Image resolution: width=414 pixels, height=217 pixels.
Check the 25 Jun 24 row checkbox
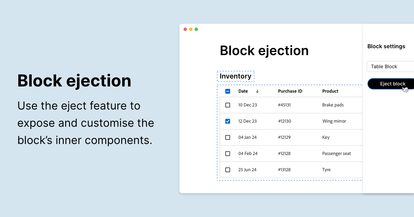tap(228, 170)
